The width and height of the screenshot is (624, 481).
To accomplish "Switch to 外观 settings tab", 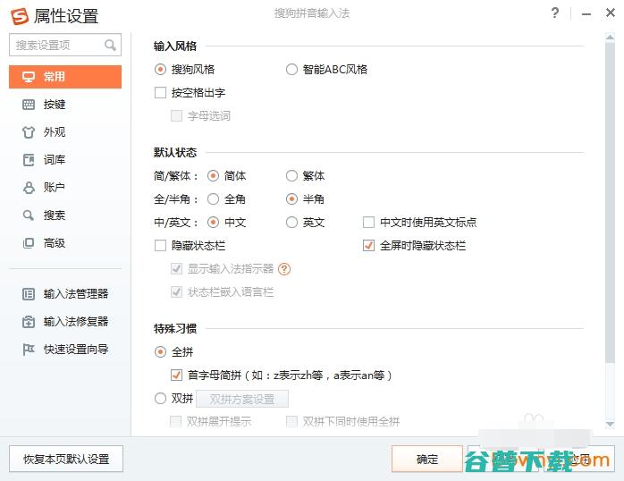I will point(65,132).
